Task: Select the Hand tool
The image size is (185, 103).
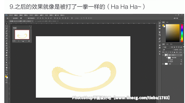Action: [x=6, y=68]
